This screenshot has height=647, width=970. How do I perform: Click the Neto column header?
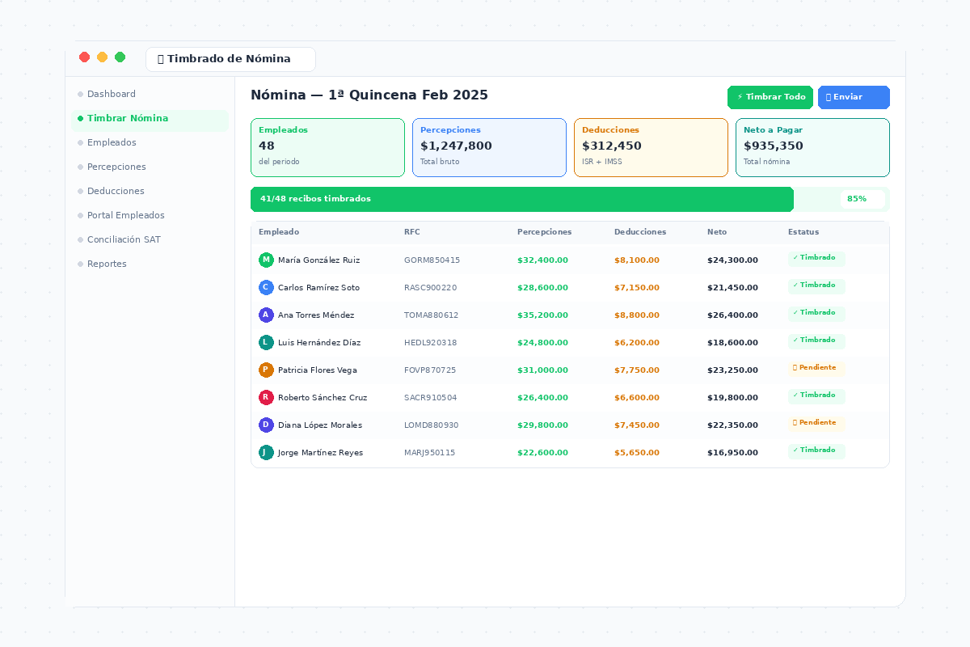tap(717, 232)
